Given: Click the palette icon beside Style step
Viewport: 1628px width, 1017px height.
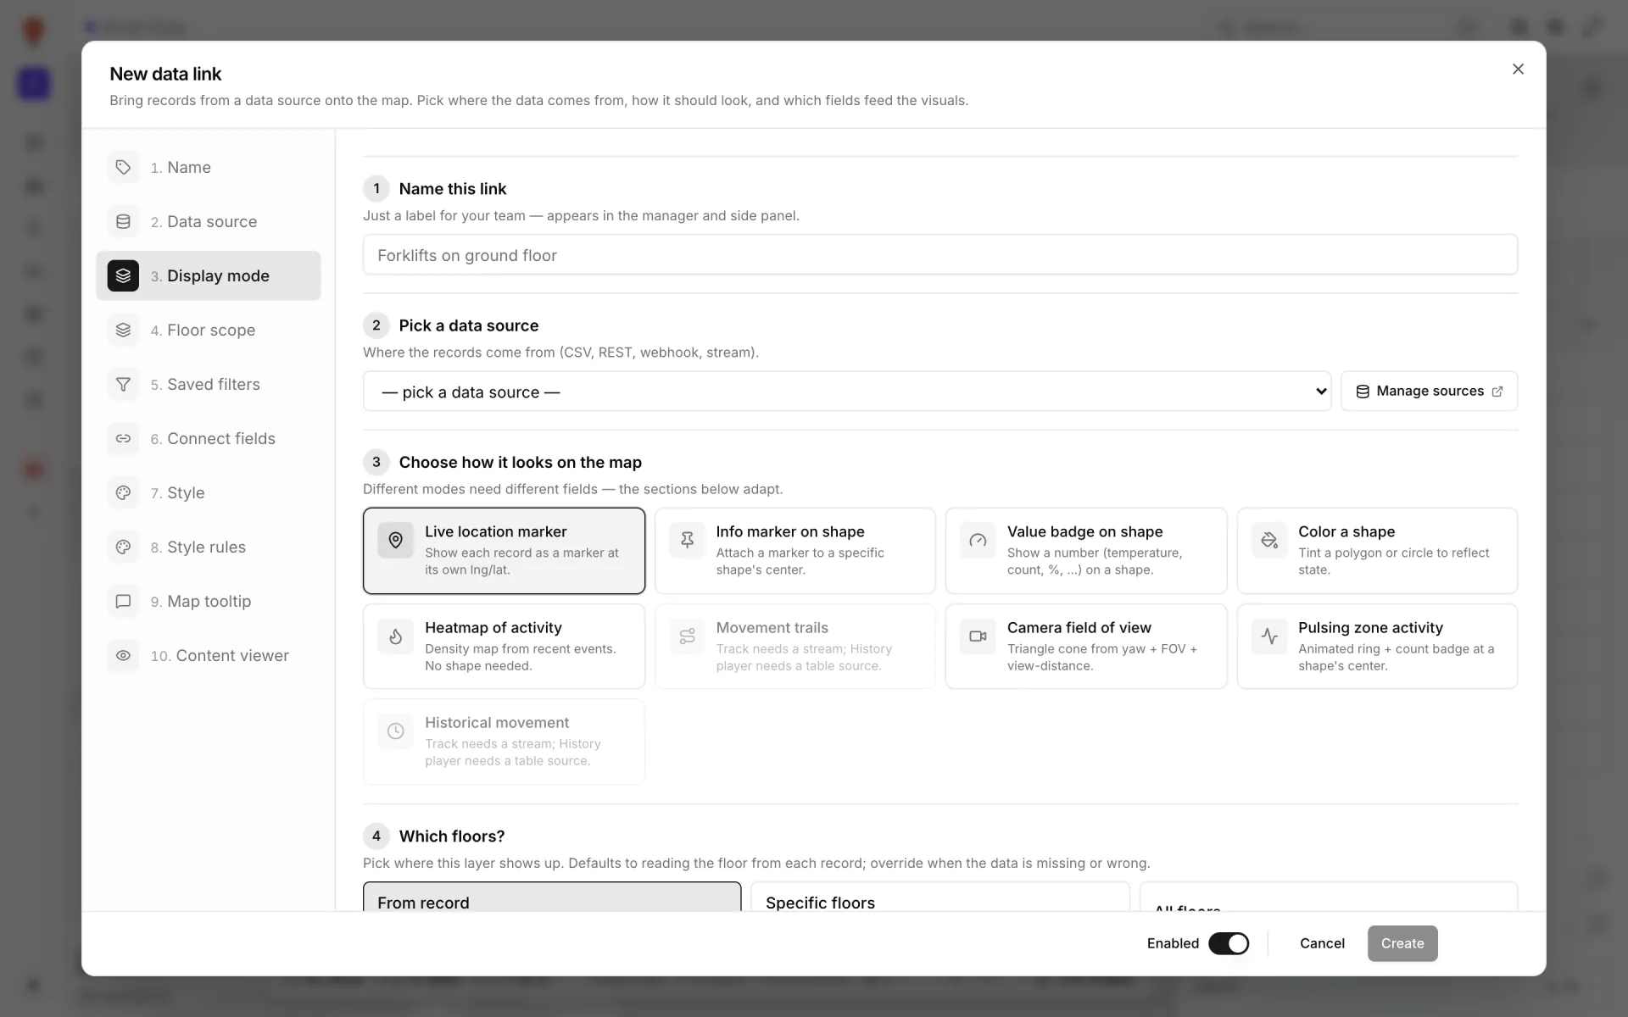Looking at the screenshot, I should [x=123, y=492].
